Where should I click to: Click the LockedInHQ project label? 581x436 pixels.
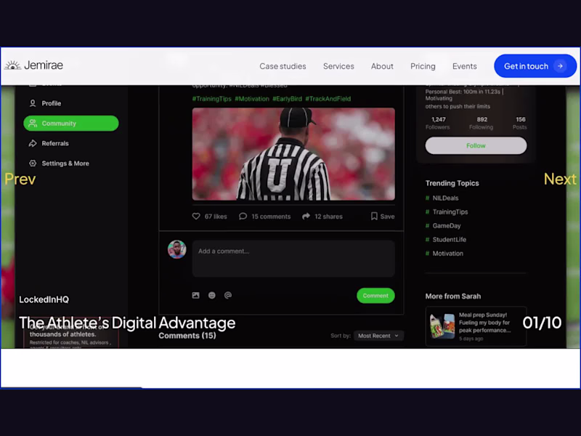pyautogui.click(x=44, y=299)
